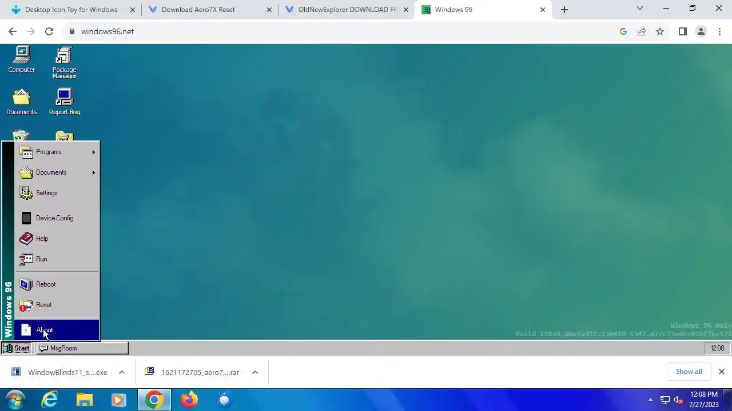Open the Package Manager desktop icon

tap(64, 63)
